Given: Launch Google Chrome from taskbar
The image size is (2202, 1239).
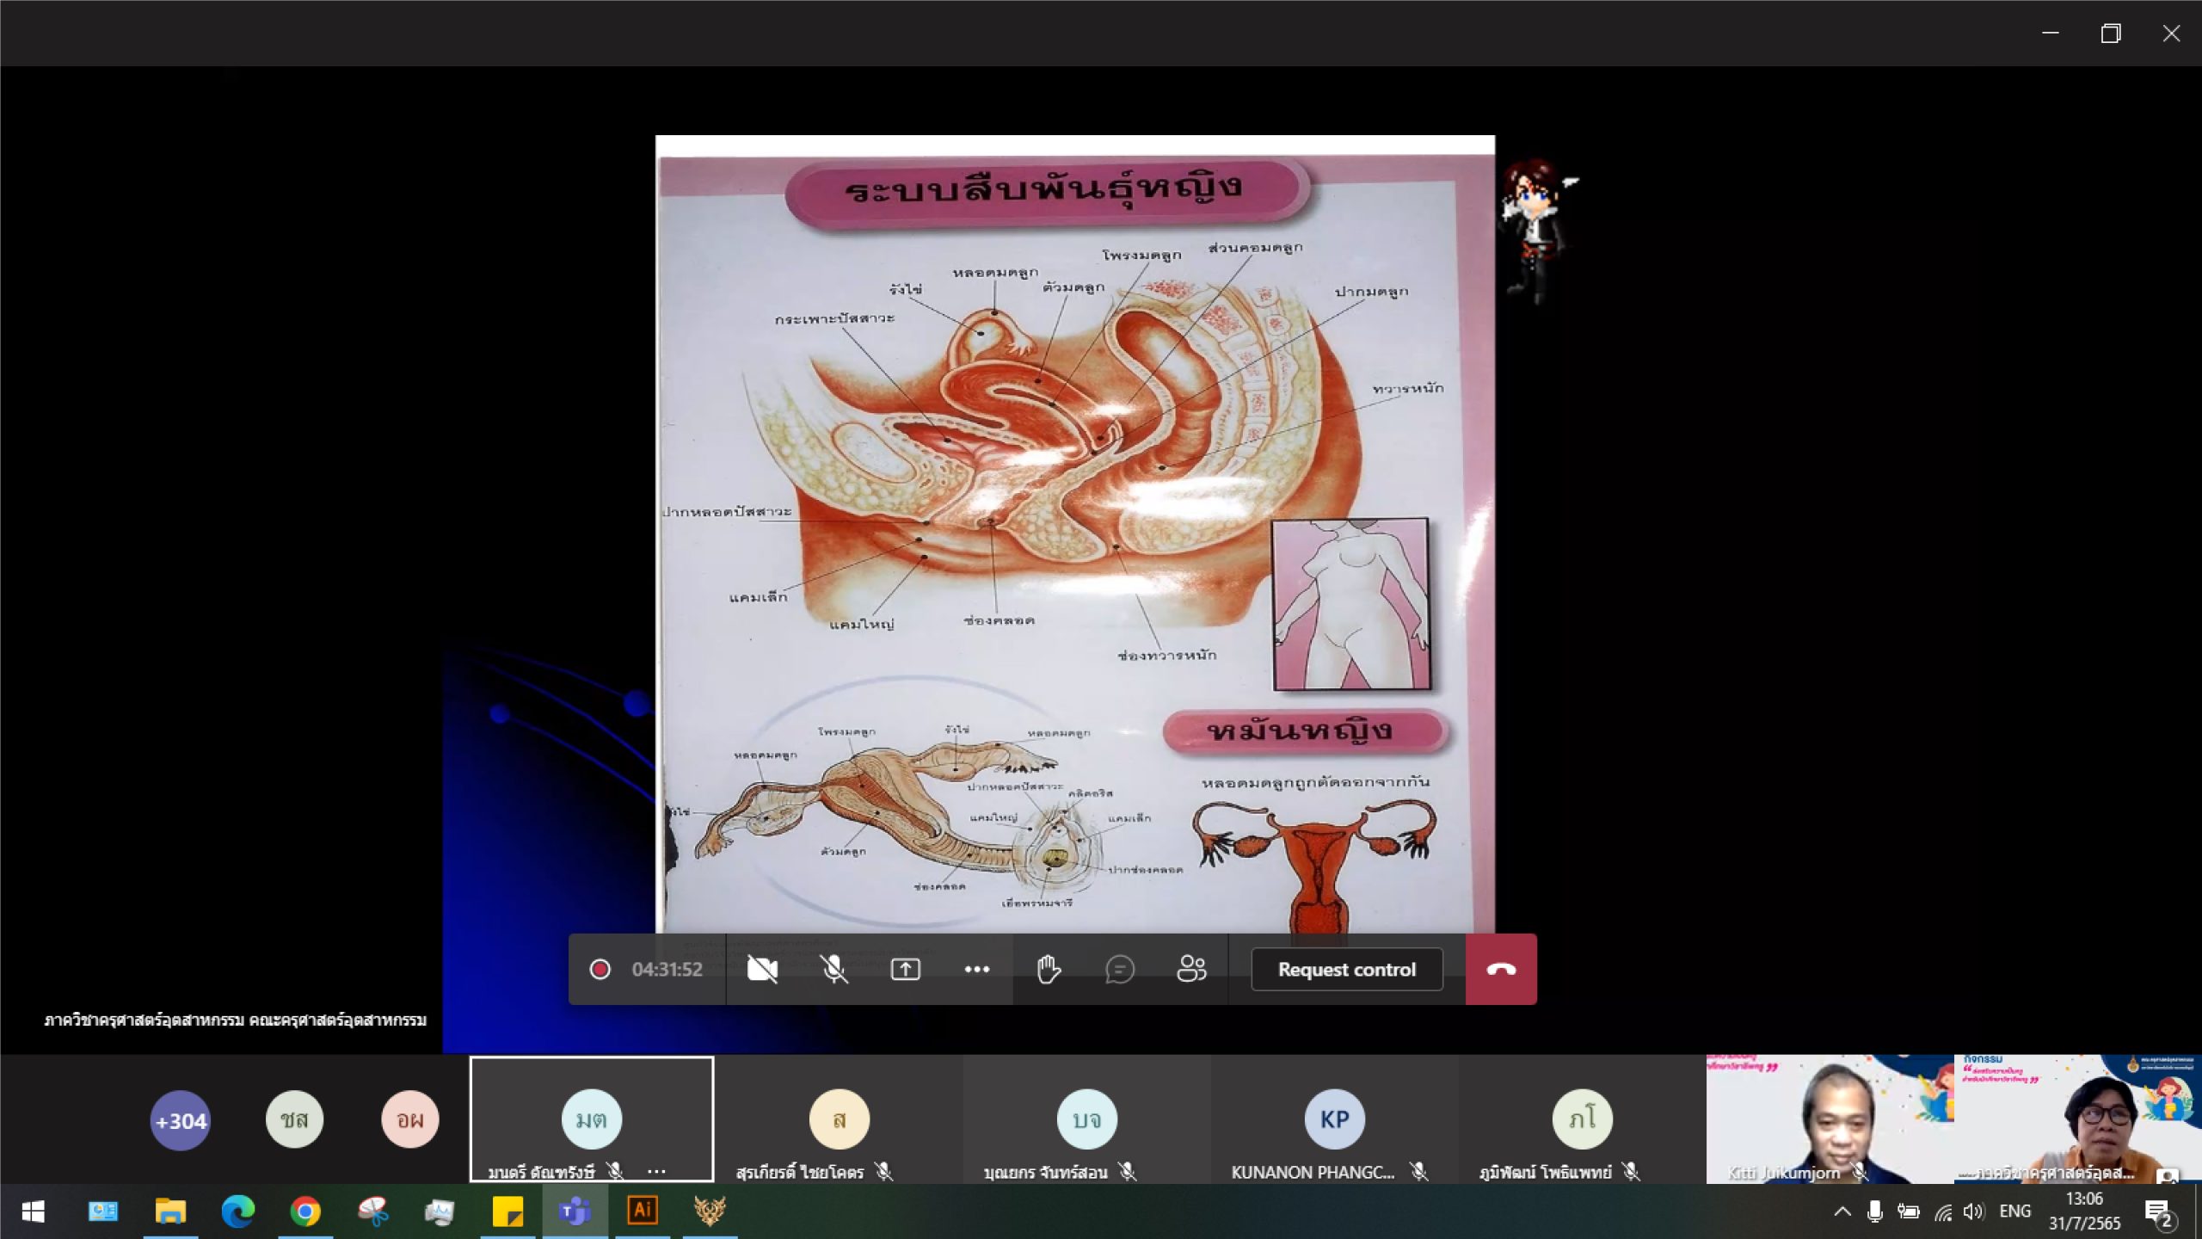Looking at the screenshot, I should pyautogui.click(x=305, y=1211).
